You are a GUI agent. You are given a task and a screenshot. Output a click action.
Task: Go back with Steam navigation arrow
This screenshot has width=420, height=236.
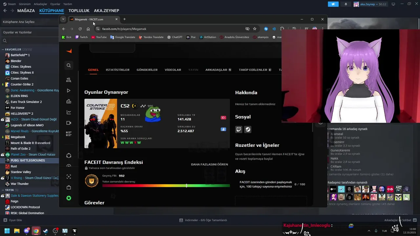[x=5, y=10]
